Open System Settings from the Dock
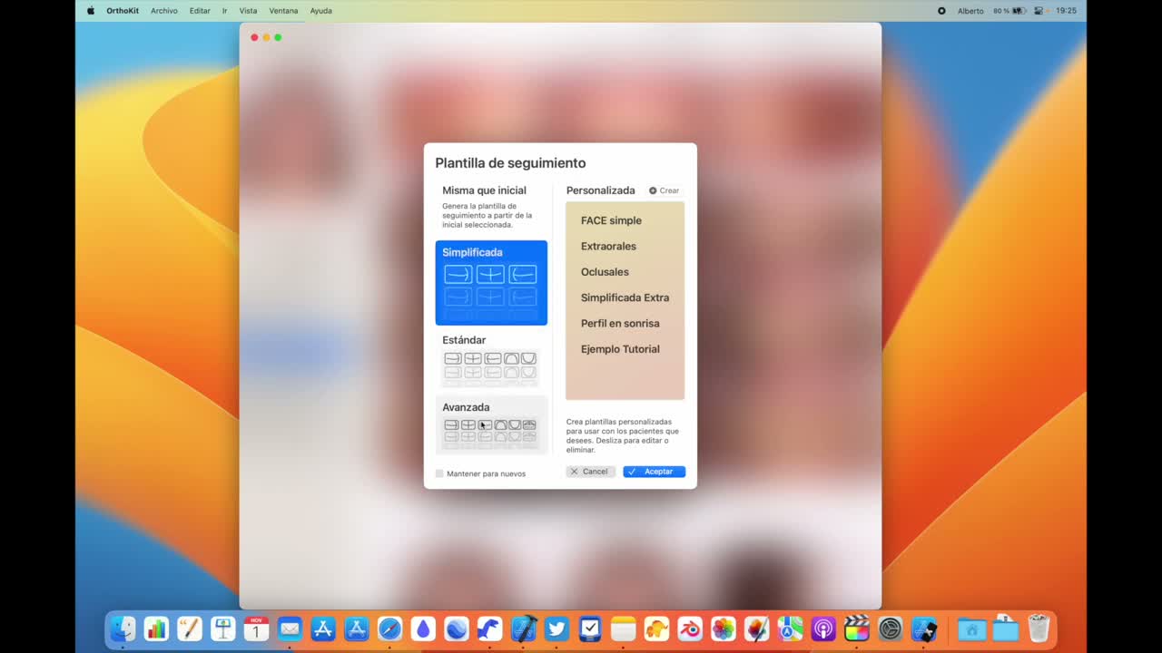Viewport: 1162px width, 653px height. (891, 629)
